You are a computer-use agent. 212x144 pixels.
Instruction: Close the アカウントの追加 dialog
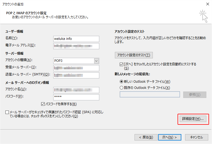coord(207,4)
